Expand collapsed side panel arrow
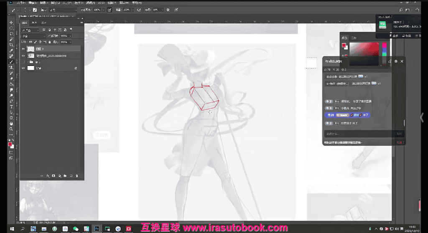Image resolution: width=428 pixels, height=233 pixels. (x=422, y=117)
